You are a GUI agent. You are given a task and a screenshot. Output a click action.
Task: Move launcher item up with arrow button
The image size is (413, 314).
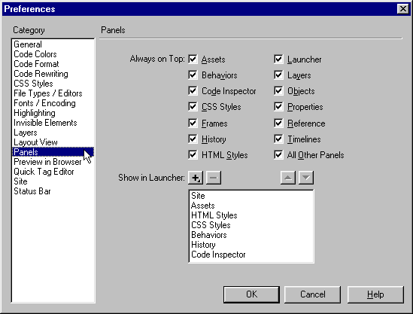[x=288, y=178]
